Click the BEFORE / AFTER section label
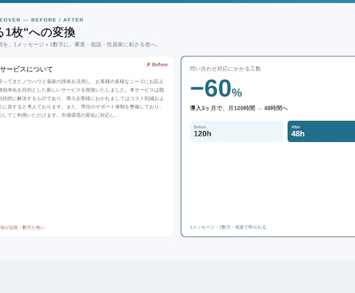The width and height of the screenshot is (355, 293). 42,20
